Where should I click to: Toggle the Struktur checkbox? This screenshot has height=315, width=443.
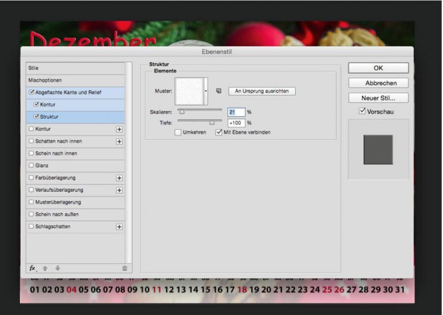point(36,116)
